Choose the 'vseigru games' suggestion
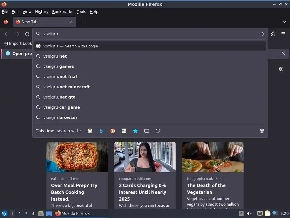Screen dimensions: 290x218 pos(150,66)
